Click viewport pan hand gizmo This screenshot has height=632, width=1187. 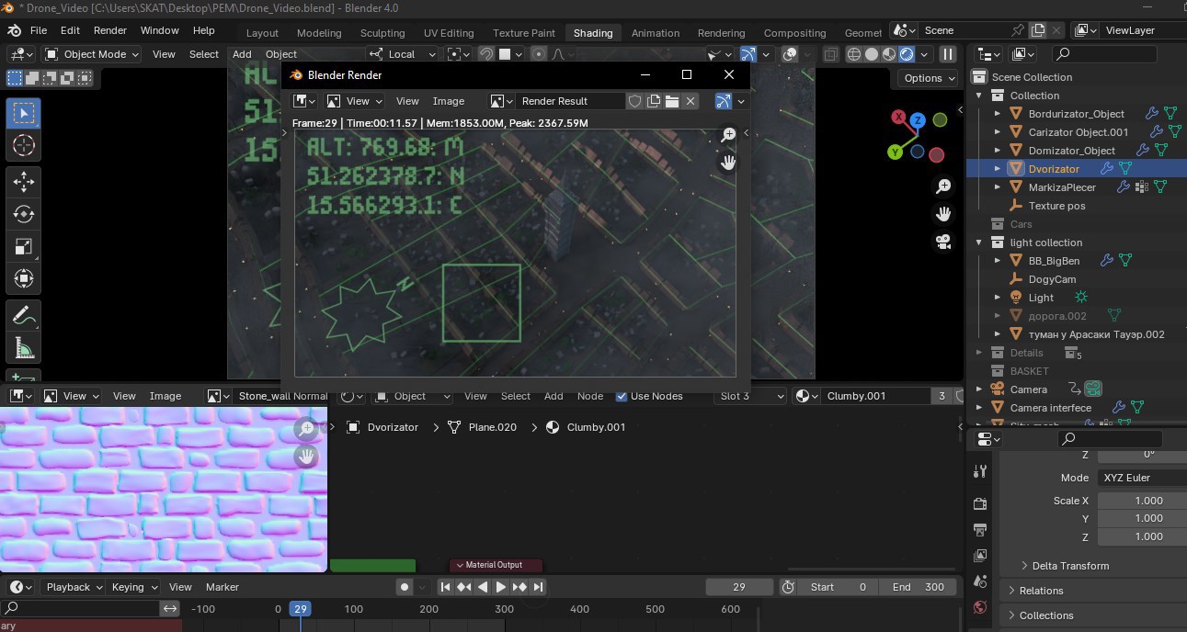pyautogui.click(x=943, y=214)
